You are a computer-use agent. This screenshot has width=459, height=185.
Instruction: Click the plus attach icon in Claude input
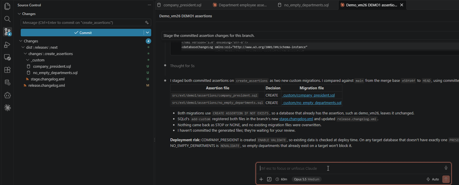click(x=261, y=179)
